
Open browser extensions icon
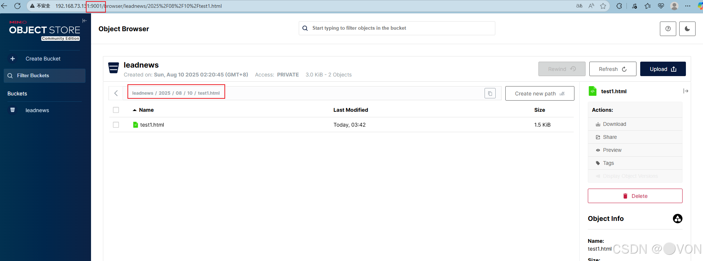point(619,6)
